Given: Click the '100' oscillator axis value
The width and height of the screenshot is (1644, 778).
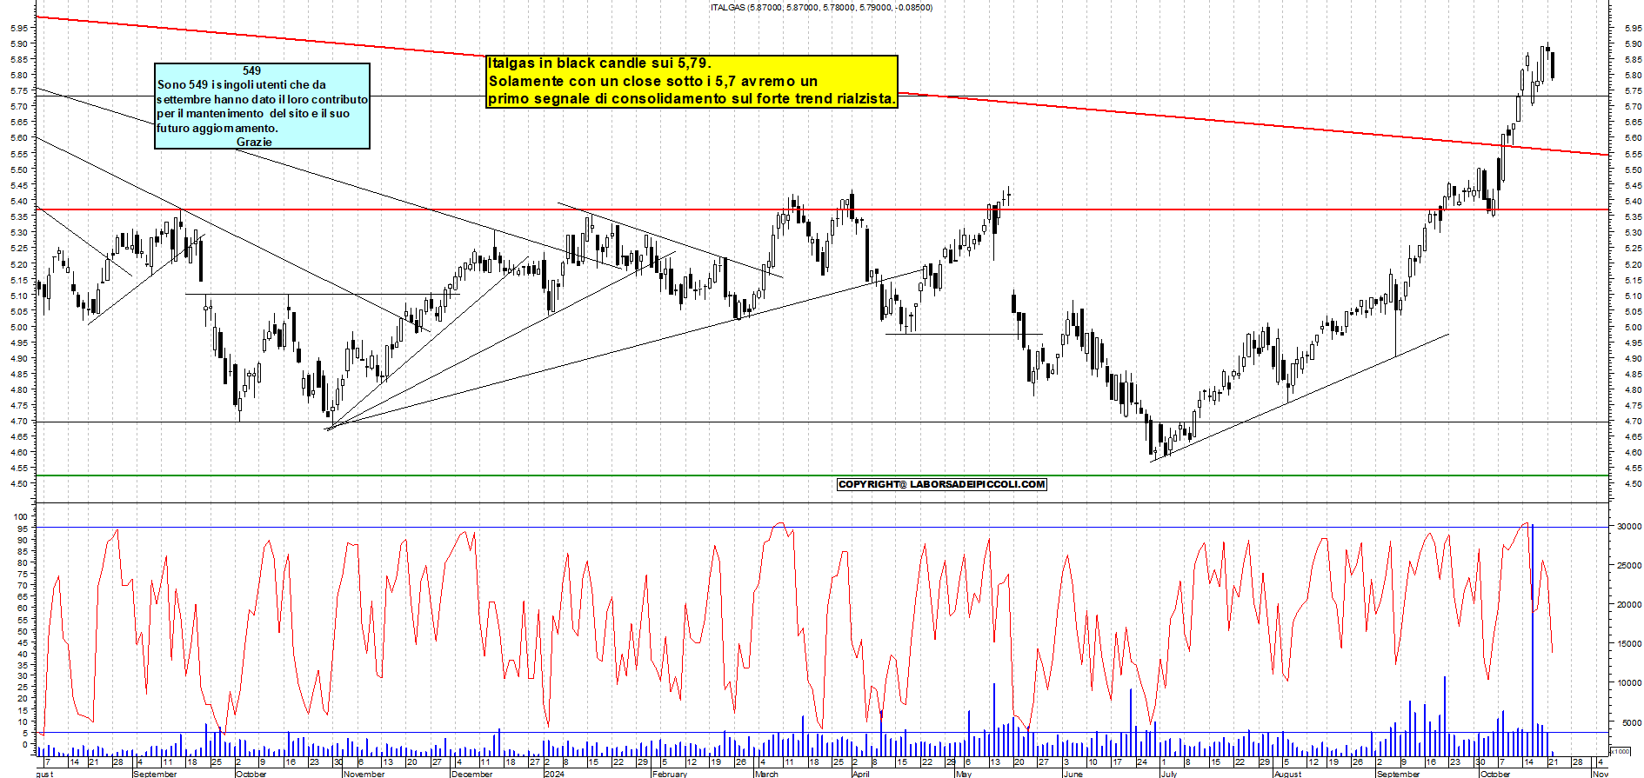Looking at the screenshot, I should 21,517.
